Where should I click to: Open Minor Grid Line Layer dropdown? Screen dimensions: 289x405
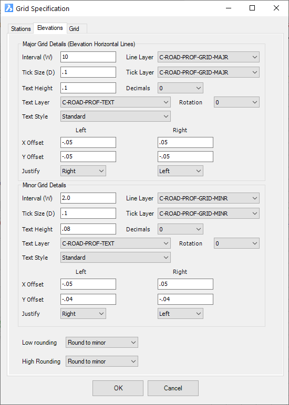point(209,198)
